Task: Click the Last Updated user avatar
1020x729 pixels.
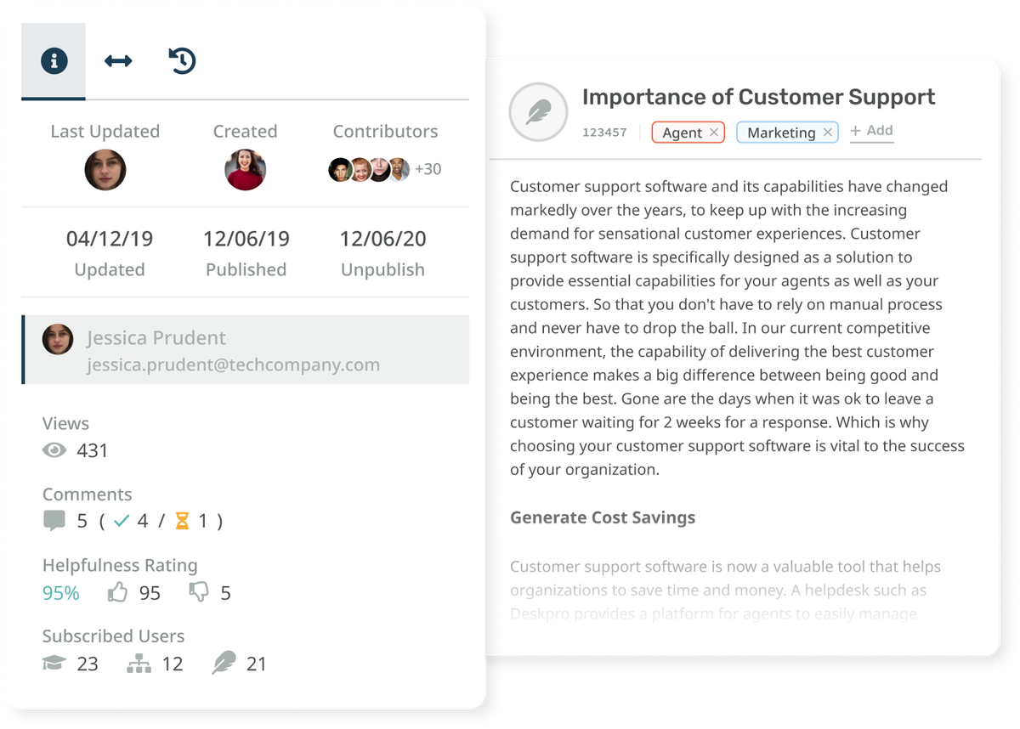Action: click(105, 170)
